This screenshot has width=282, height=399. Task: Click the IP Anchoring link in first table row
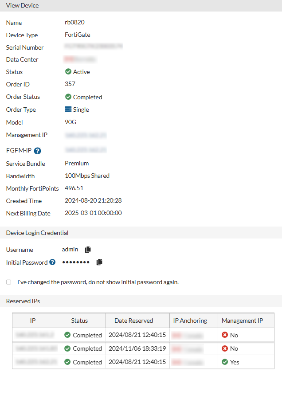point(188,335)
